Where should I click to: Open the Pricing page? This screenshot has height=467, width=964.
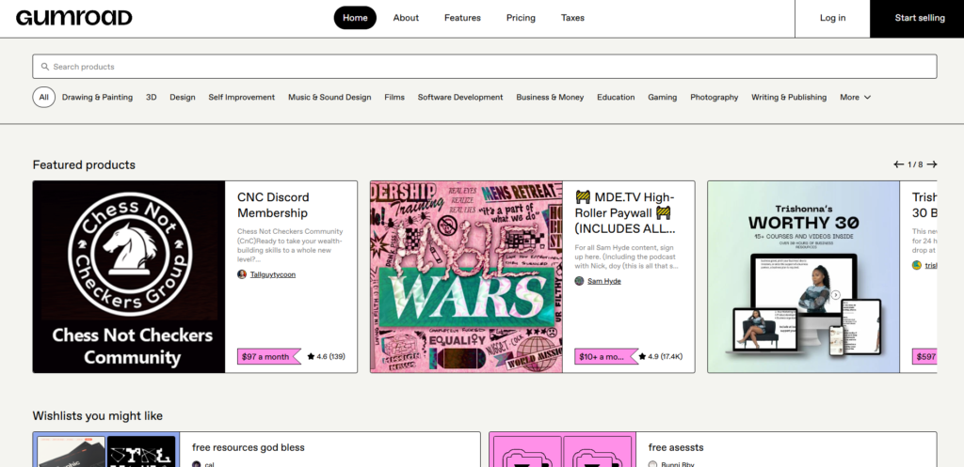click(521, 18)
